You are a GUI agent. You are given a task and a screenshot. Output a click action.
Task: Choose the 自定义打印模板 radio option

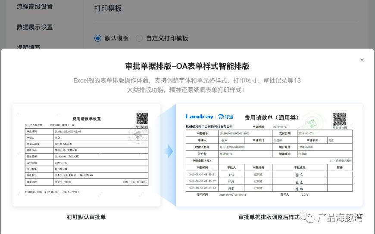click(x=139, y=38)
